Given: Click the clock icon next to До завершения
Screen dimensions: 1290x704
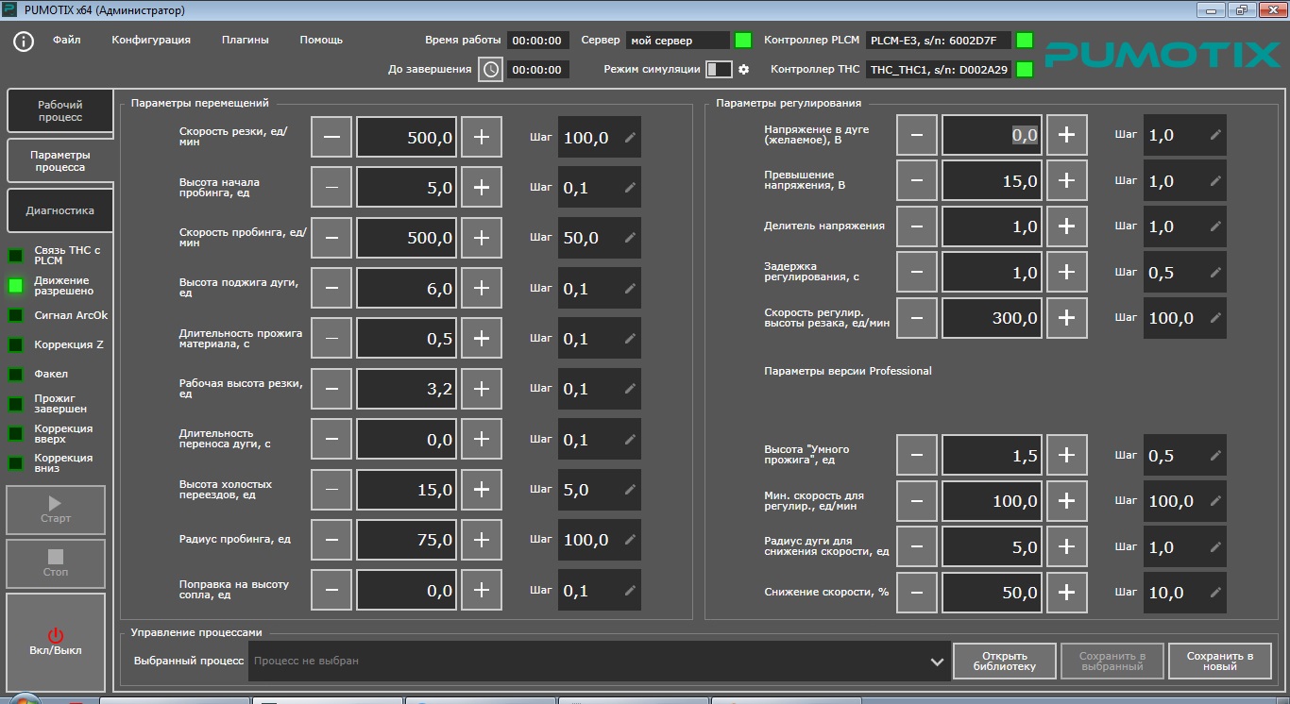Looking at the screenshot, I should tap(490, 69).
